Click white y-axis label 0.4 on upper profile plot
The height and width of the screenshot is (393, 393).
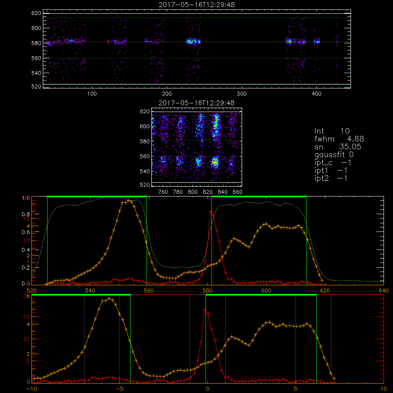(x=26, y=250)
